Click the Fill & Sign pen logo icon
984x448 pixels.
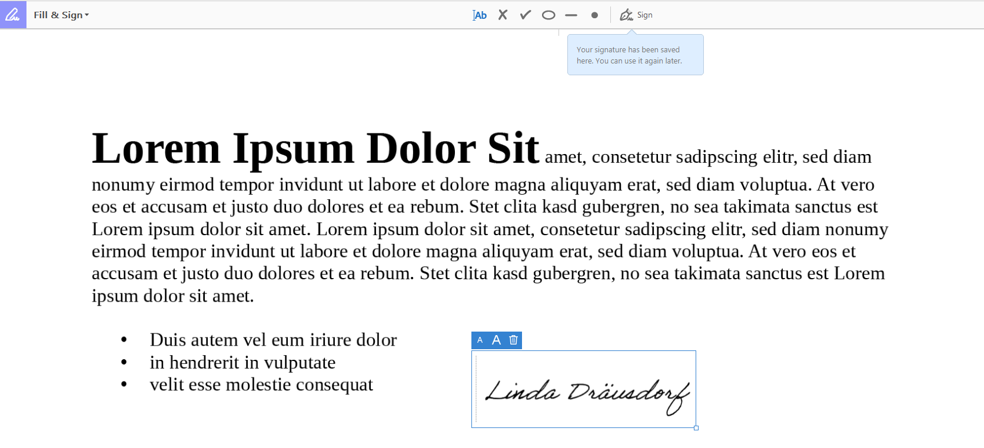pos(13,15)
